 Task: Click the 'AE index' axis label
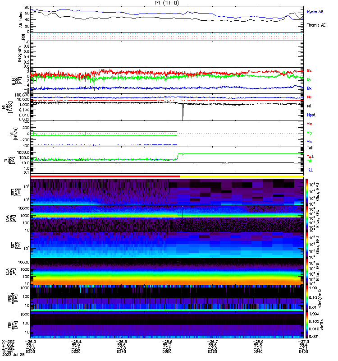(21, 20)
